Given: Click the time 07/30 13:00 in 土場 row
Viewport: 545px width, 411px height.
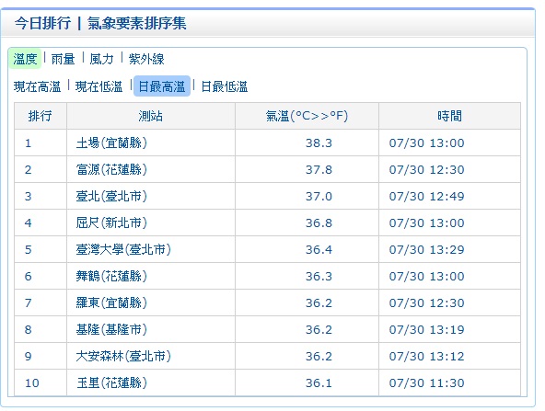Looking at the screenshot, I should (426, 143).
